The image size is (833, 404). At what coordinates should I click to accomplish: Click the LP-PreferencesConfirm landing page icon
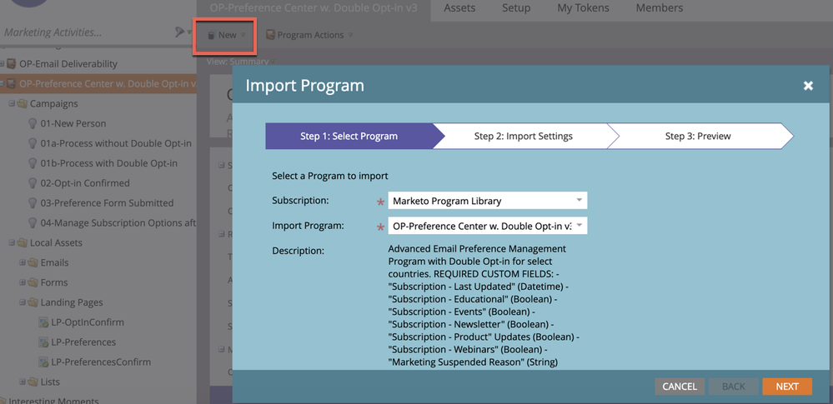pyautogui.click(x=43, y=362)
